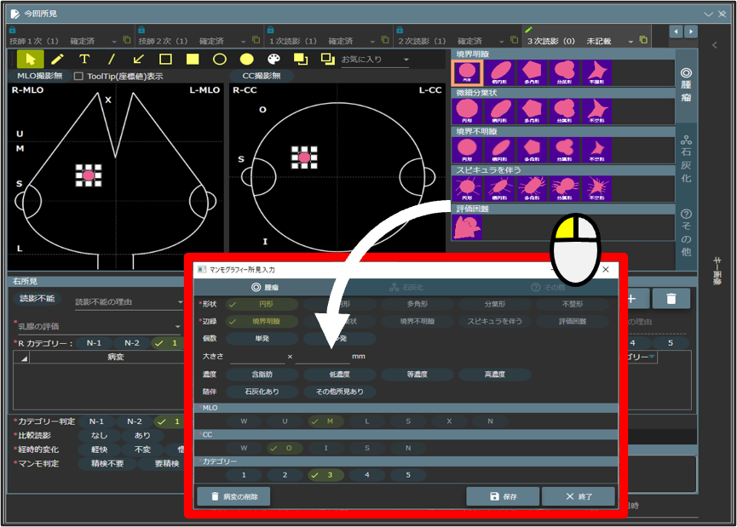Viewport: 737px width, 527px height.
Task: Open the 2次読影 status dropdown arrow
Action: point(502,42)
